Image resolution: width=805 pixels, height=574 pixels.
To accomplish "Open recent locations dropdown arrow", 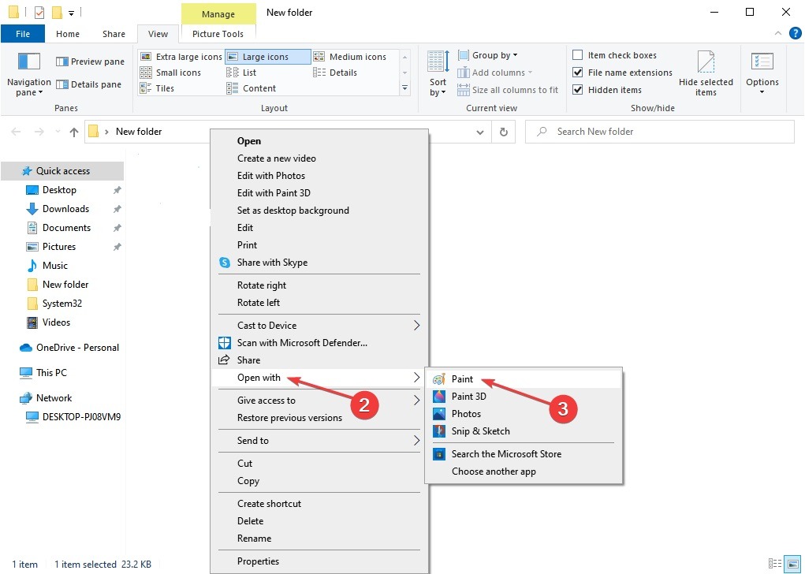I will pyautogui.click(x=58, y=132).
